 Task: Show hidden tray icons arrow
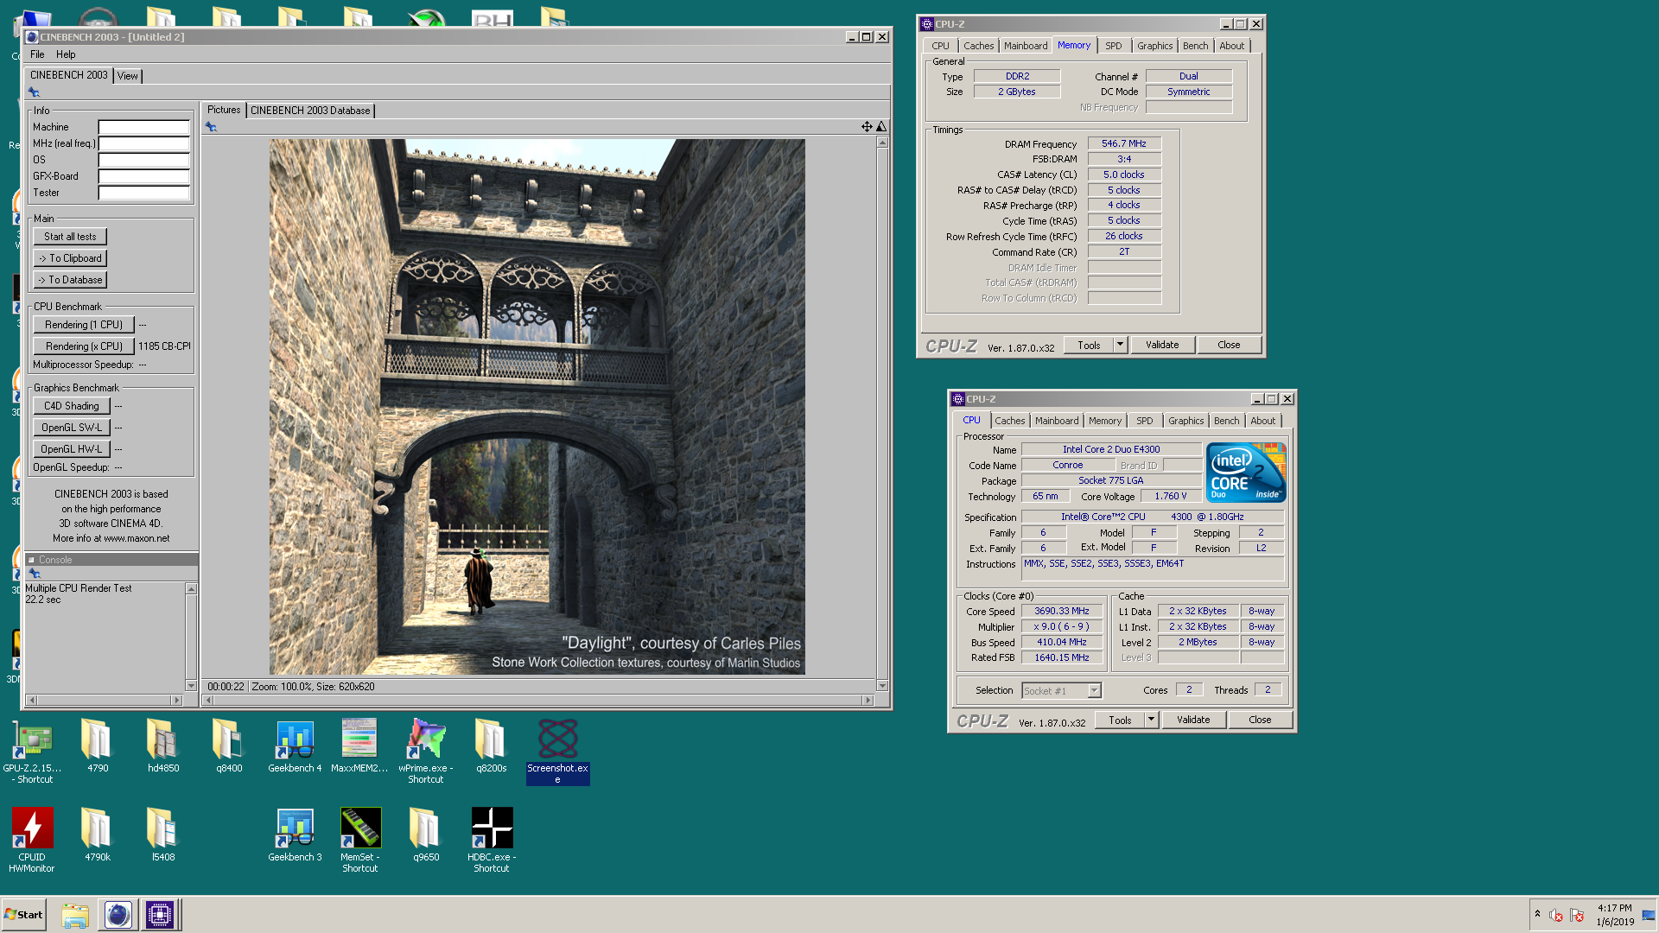click(1537, 914)
